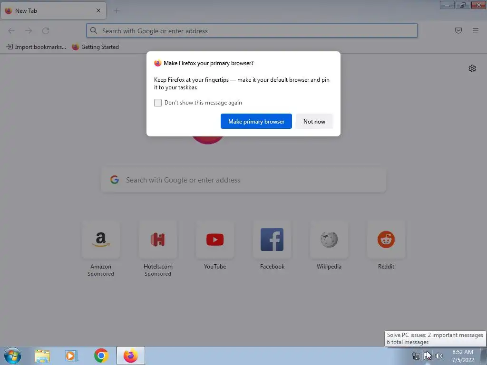Image resolution: width=487 pixels, height=365 pixels.
Task: Click the Firefox taskbar icon
Action: [x=131, y=355]
